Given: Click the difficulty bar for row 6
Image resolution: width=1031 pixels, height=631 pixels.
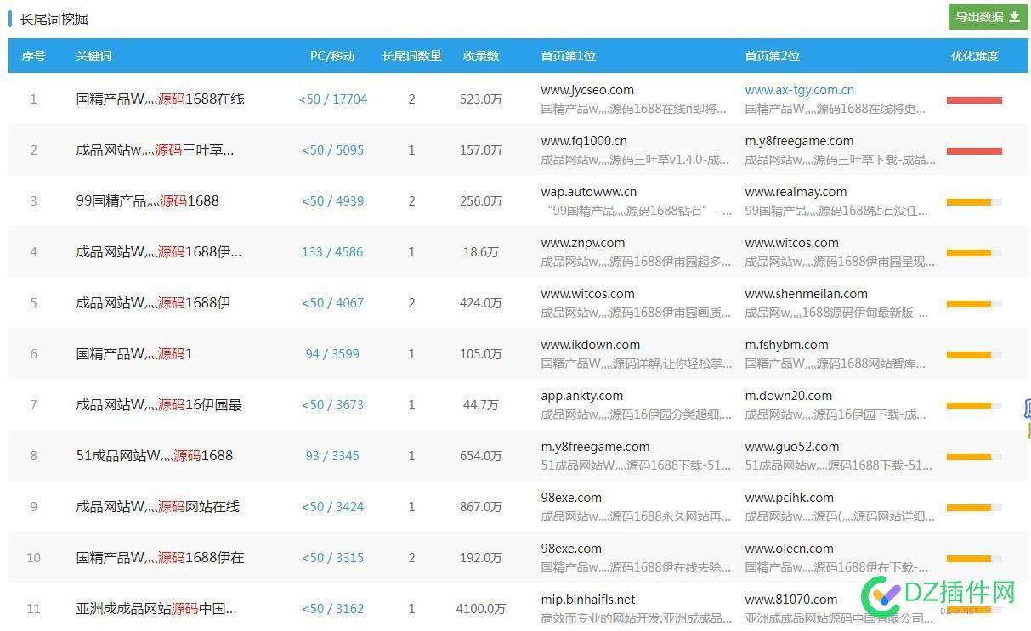Looking at the screenshot, I should tap(974, 355).
